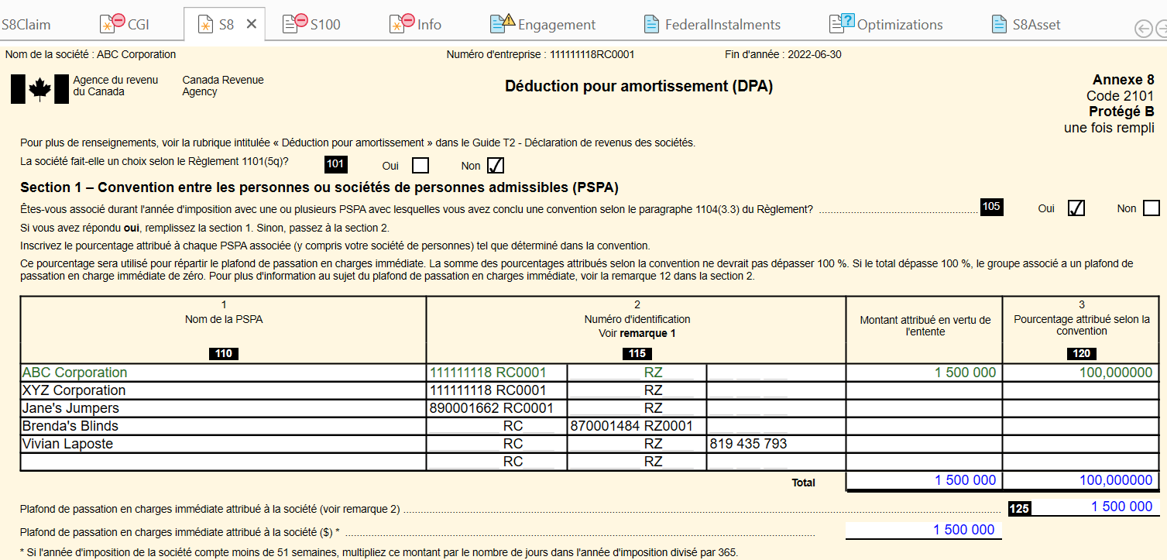Click the Total percentage 100,000000

click(x=1080, y=480)
